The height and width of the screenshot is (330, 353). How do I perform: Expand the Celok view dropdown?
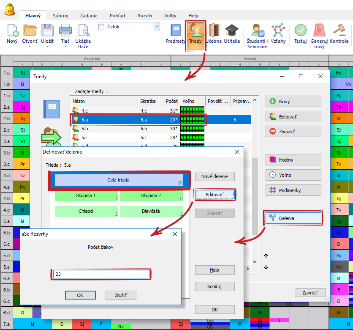point(157,27)
